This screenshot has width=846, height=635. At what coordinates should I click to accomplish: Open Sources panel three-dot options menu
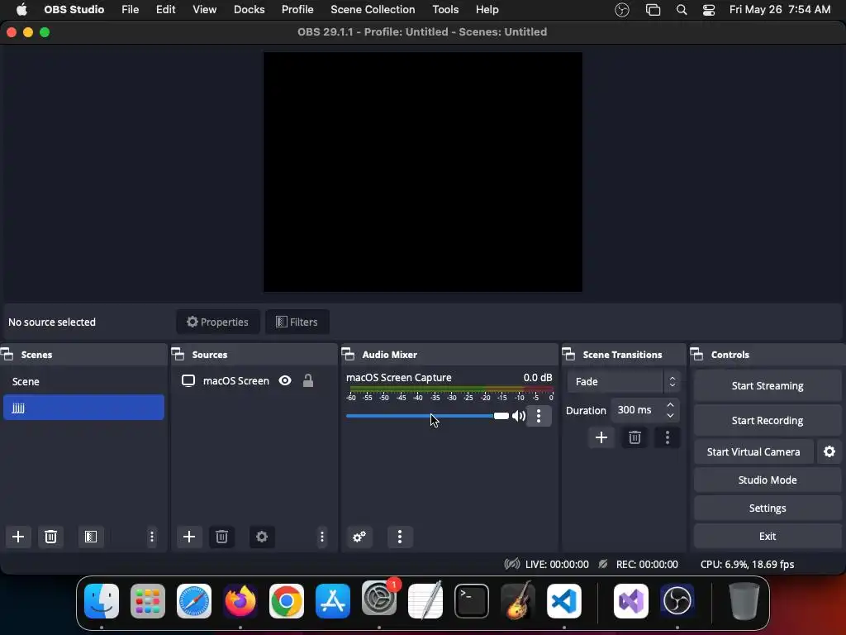click(x=322, y=537)
